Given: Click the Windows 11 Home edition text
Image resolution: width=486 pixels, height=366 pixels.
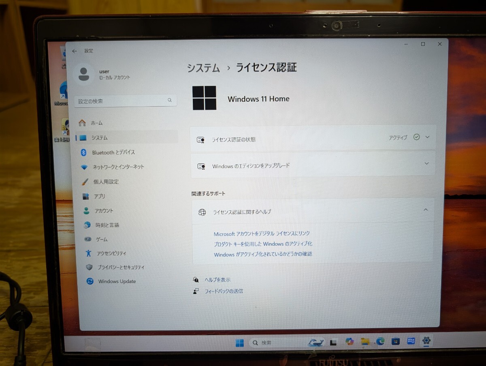Looking at the screenshot, I should point(258,99).
